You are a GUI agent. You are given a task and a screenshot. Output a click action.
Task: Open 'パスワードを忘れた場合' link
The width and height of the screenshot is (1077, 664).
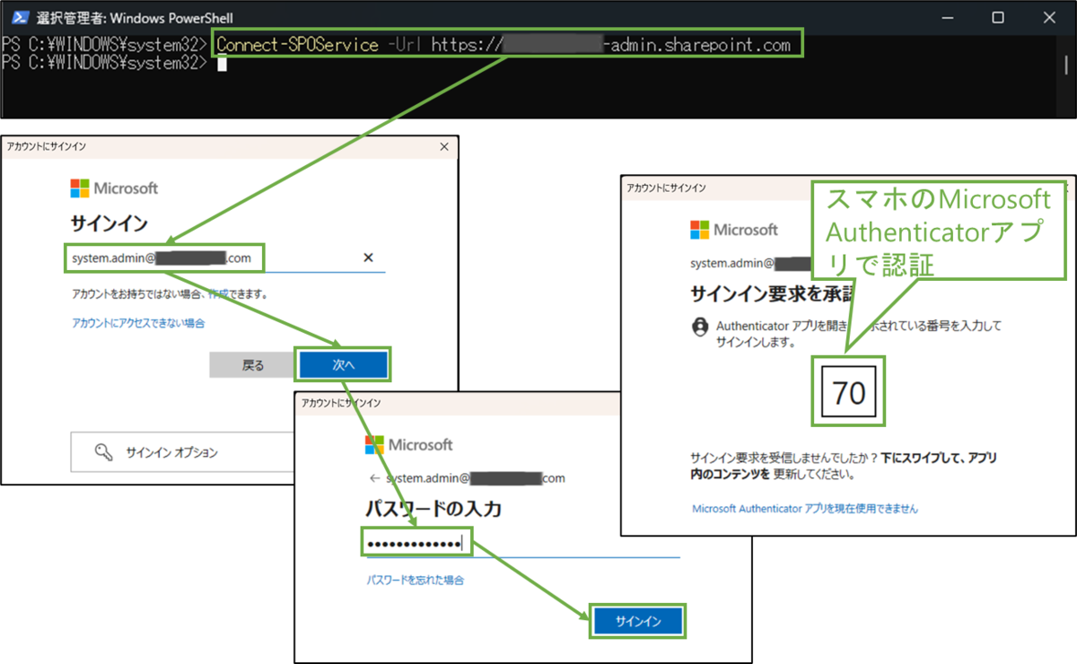[x=416, y=581]
